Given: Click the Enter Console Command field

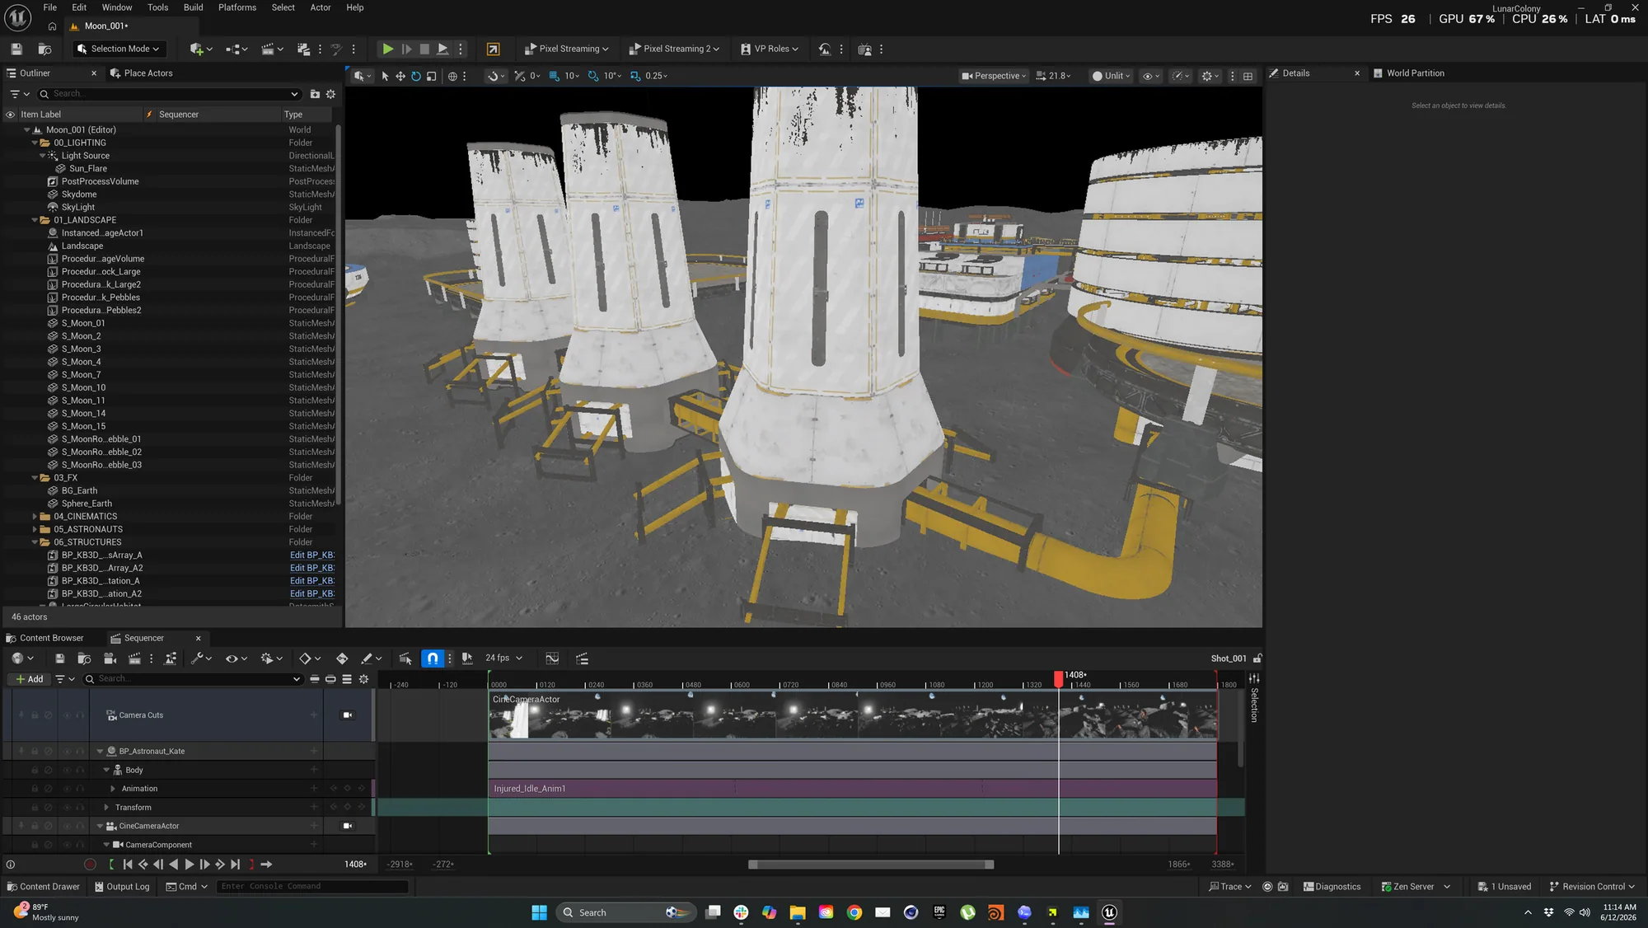Looking at the screenshot, I should coord(312,887).
